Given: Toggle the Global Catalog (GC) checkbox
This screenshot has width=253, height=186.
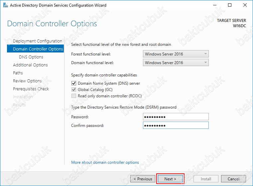Looking at the screenshot, I should click(x=73, y=90).
